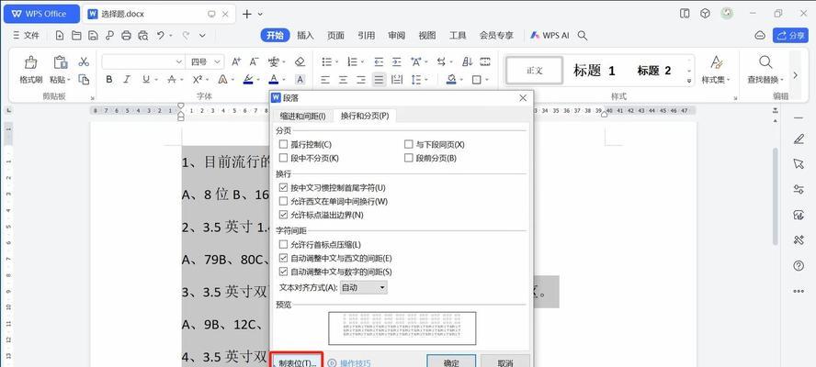This screenshot has height=367, width=816.
Task: Uncheck 按中文习惯控制首尾字符(U)
Action: point(284,187)
